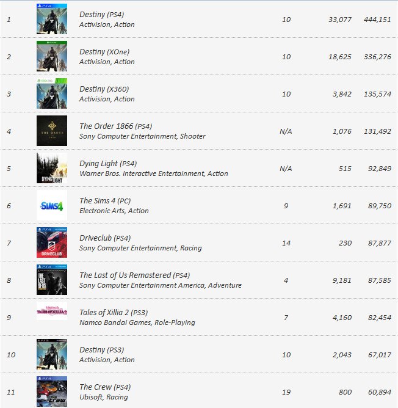Click The Sims 4 logo thumbnail
Screen dimensions: 398x408
click(52, 205)
